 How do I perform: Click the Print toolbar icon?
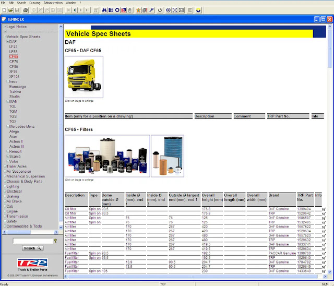pos(26,10)
